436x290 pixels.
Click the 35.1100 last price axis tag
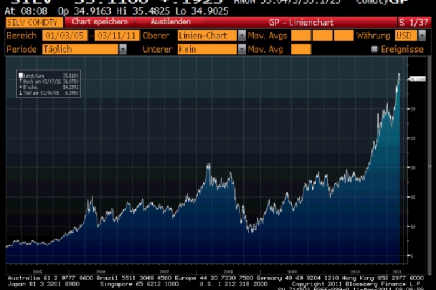(416, 79)
